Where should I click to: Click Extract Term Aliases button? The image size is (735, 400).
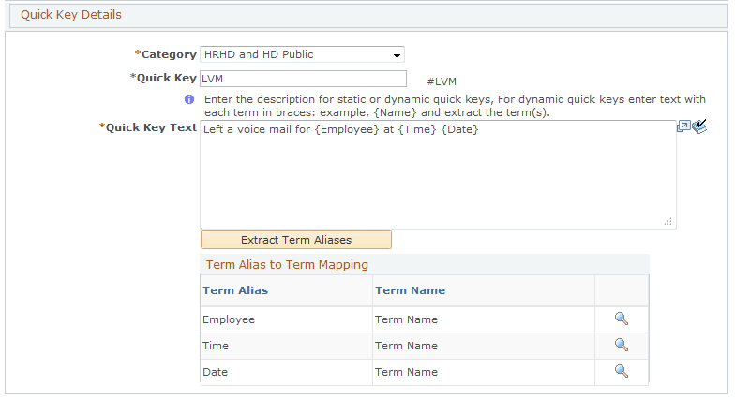[296, 240]
